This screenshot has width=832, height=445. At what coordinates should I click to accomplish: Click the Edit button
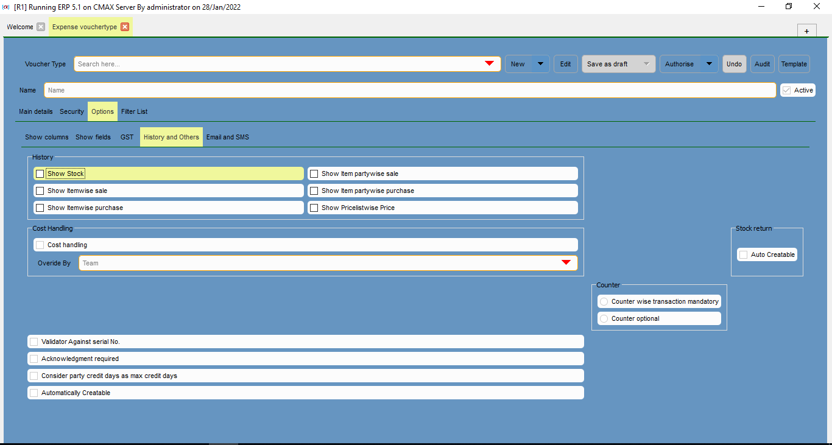pos(566,64)
